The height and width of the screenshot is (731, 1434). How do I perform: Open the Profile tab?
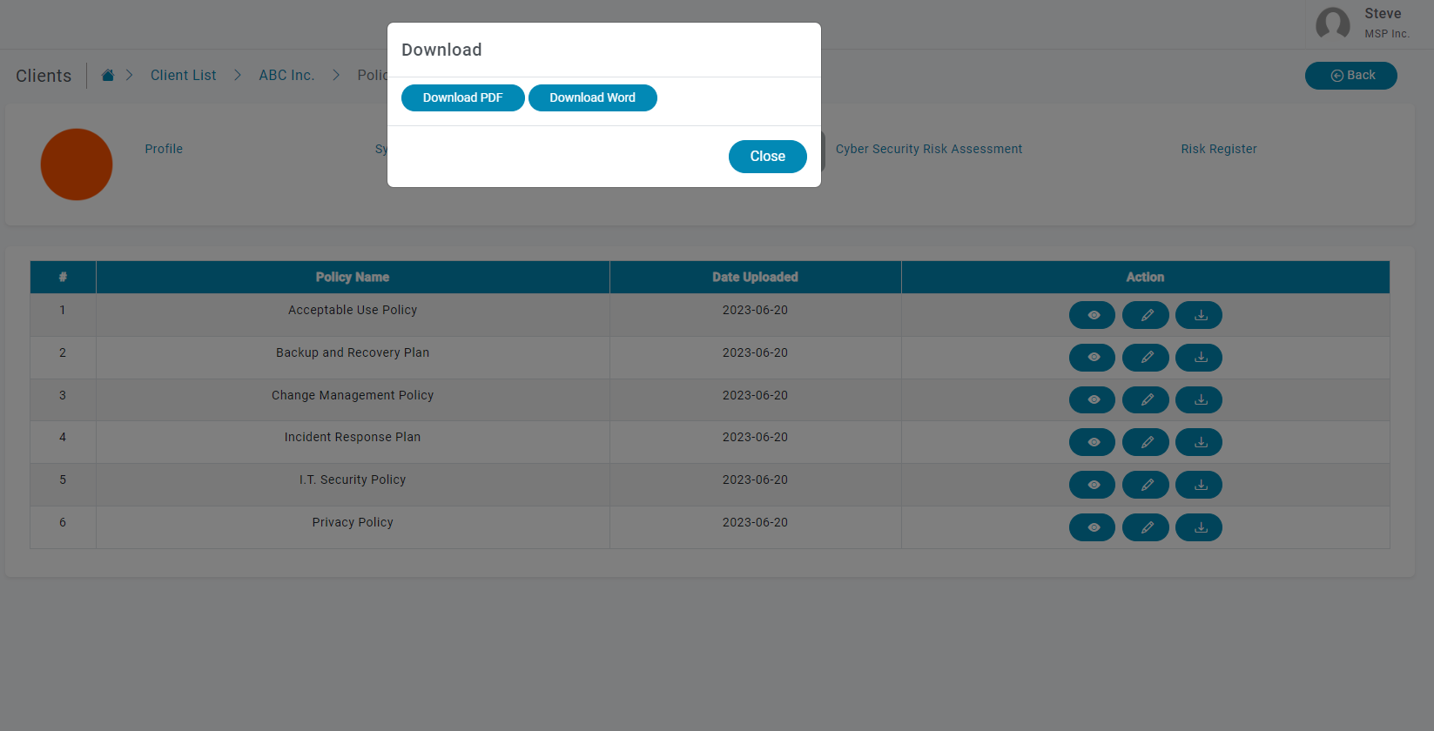tap(164, 149)
